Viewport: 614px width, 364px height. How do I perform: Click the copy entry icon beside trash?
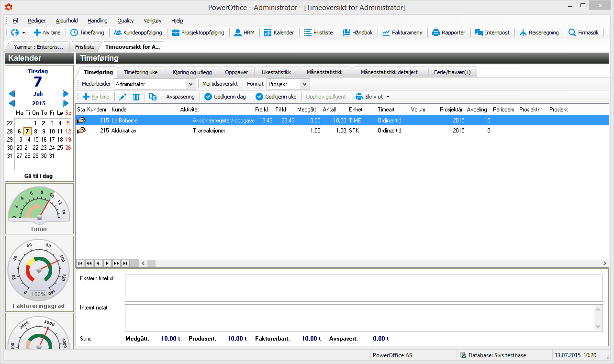[153, 97]
